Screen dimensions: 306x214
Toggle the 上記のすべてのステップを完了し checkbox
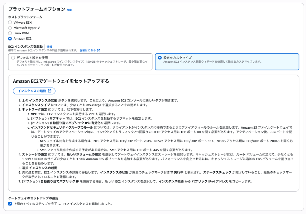pyautogui.click(x=10, y=204)
